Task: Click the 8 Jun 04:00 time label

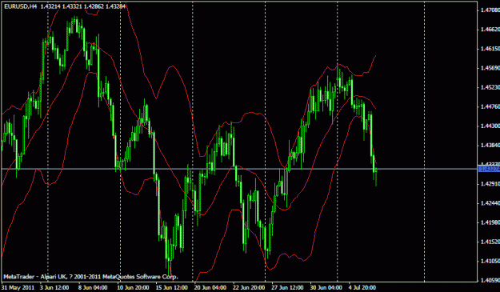Action: click(x=93, y=287)
